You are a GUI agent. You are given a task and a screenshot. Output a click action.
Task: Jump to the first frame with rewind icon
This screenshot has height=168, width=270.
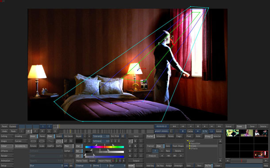(x=174, y=126)
